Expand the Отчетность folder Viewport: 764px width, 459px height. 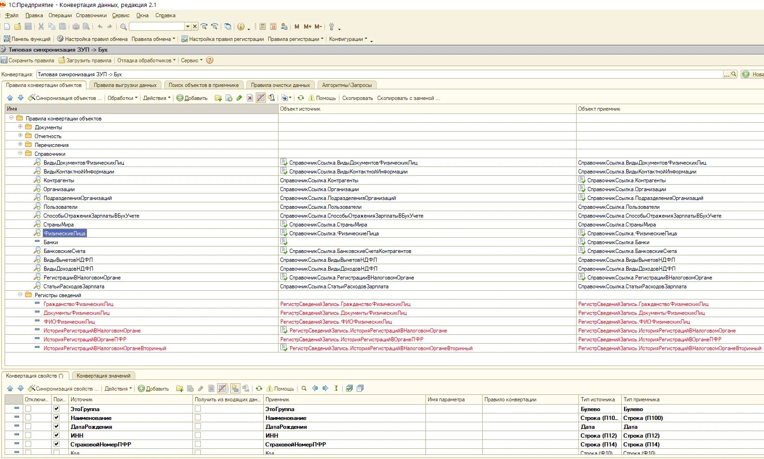pyautogui.click(x=20, y=135)
